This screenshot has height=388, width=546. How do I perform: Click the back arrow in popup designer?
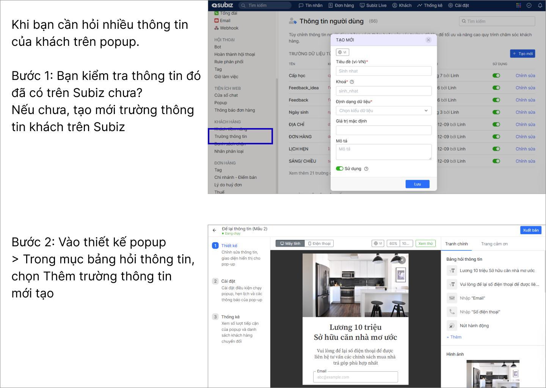coord(214,230)
